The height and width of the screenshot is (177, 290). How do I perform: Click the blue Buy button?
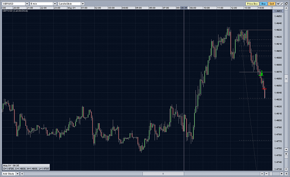point(264,4)
